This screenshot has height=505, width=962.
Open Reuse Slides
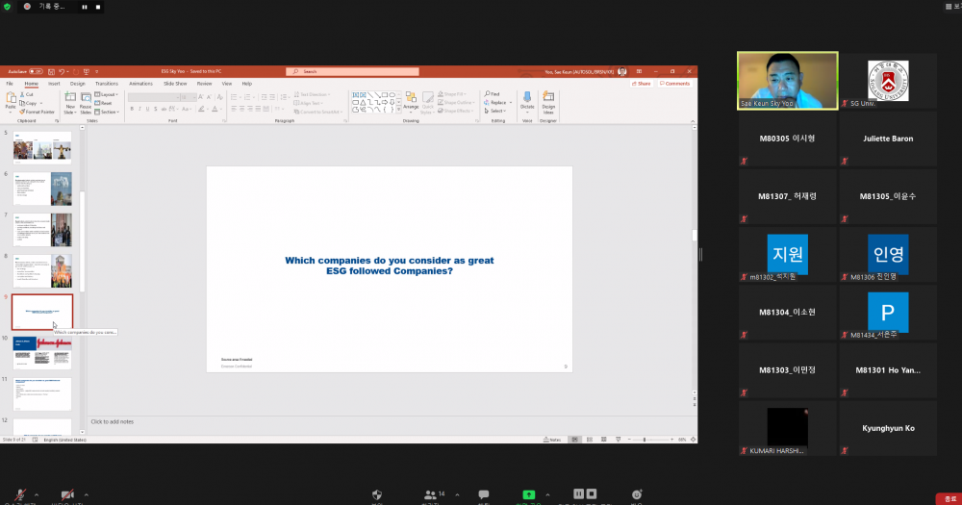coord(86,103)
